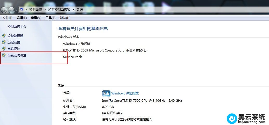The width and height of the screenshot is (269, 125).
Task: Open the Windows 体验指数 link
Action: pos(125,93)
